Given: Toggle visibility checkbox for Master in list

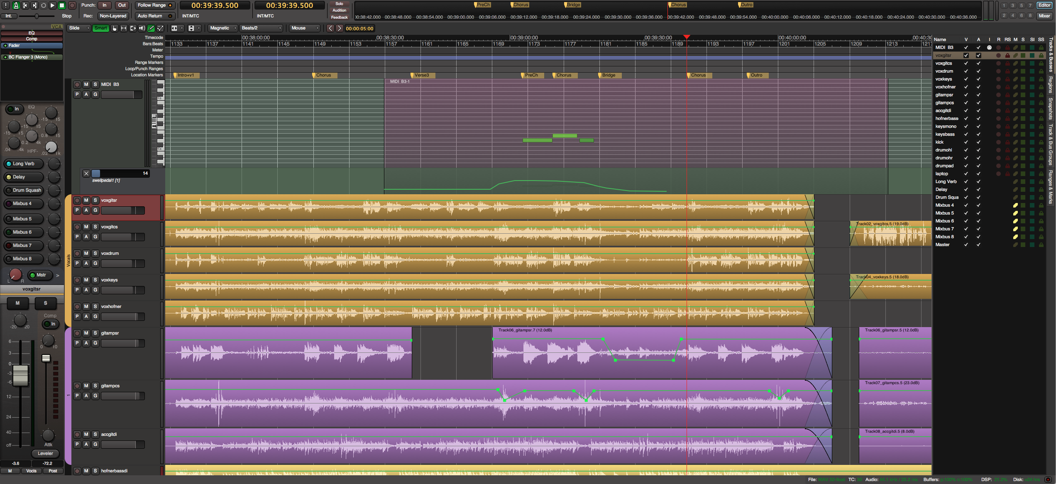Looking at the screenshot, I should (966, 245).
